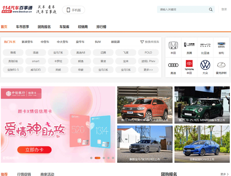
Task: Click the Geely 吉利 brand logo
Action: coord(221,45)
